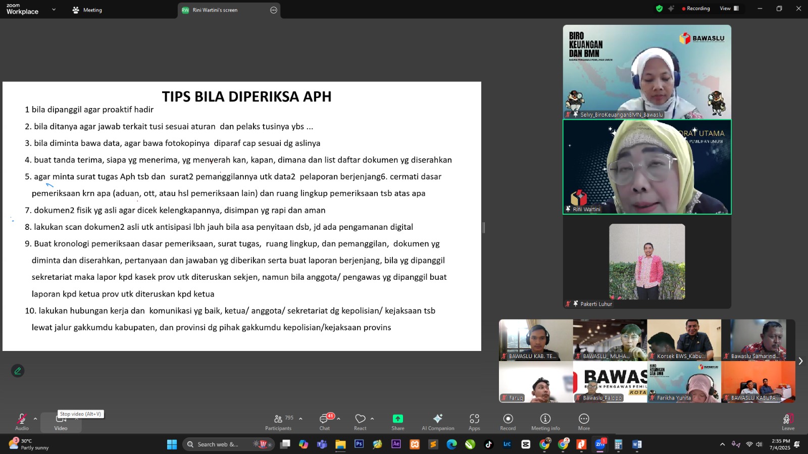Viewport: 808px width, 454px height.
Task: Open the Participants panel
Action: tap(279, 422)
